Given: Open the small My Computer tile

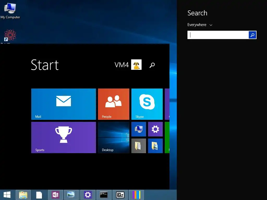Looking at the screenshot, I should point(139,129).
